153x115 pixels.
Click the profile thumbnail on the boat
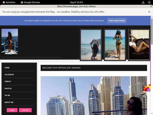10,41
